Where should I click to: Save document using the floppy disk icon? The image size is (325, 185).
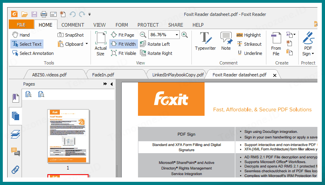click(34, 14)
